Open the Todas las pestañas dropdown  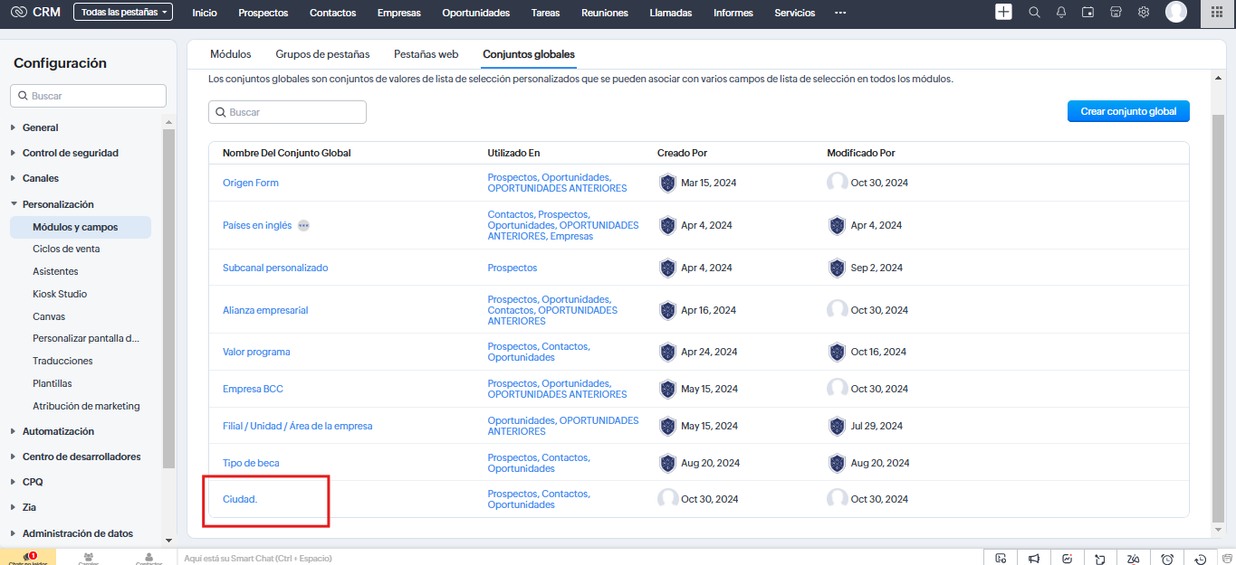coord(122,13)
